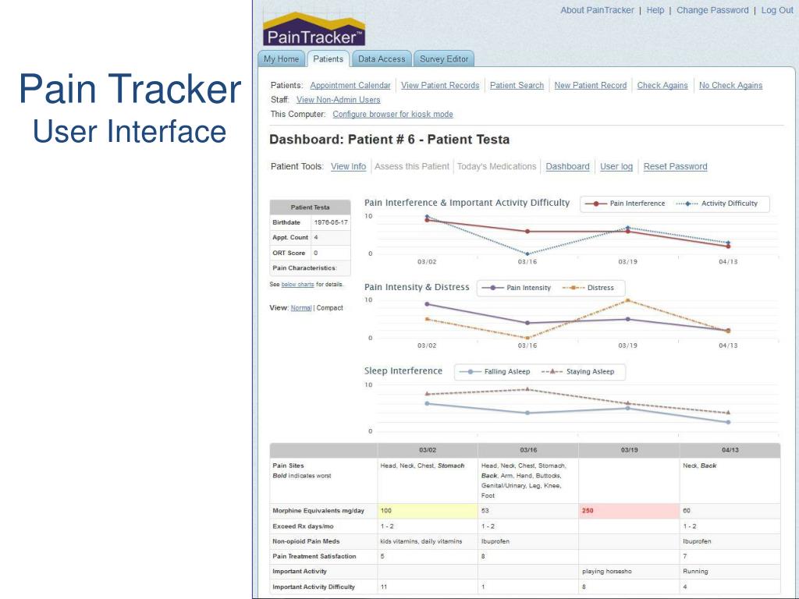The image size is (799, 599).
Task: Click the Pain Sites row label
Action: click(x=289, y=466)
